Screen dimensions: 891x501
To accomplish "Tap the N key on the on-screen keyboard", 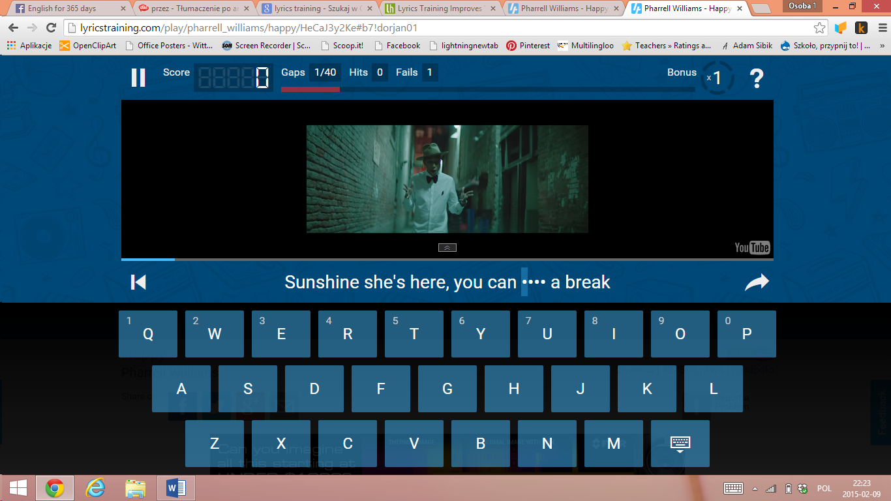I will coord(547,444).
